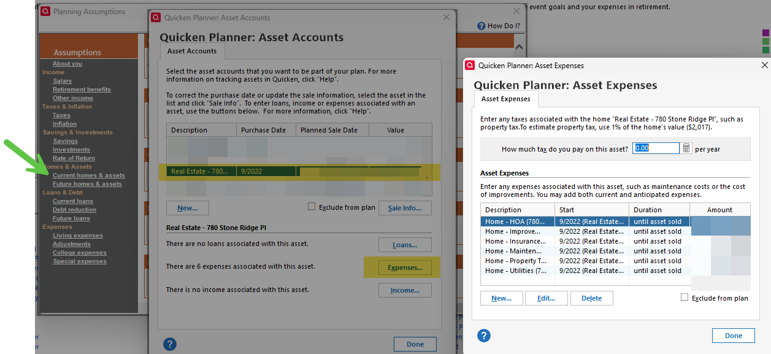Open Loans for the real estate asset
This screenshot has height=354, width=771.
405,245
